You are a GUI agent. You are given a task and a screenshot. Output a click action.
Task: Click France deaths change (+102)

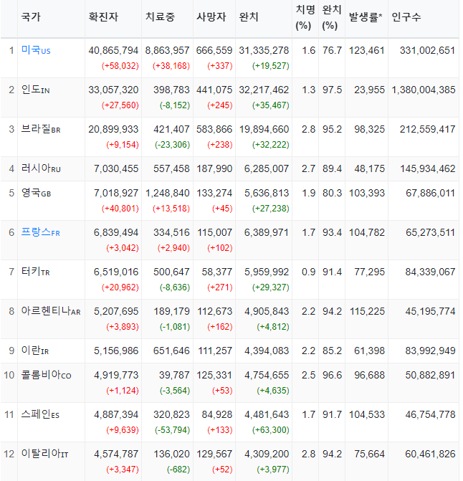[220, 248]
